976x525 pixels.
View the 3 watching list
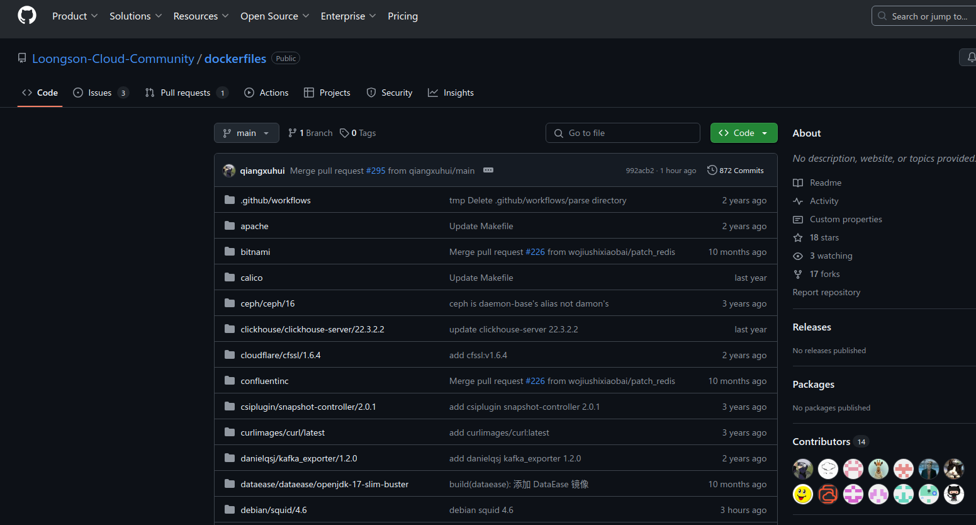(823, 256)
